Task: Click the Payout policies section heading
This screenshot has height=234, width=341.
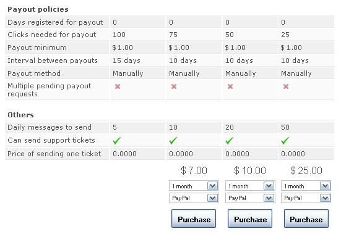Action: (38, 9)
